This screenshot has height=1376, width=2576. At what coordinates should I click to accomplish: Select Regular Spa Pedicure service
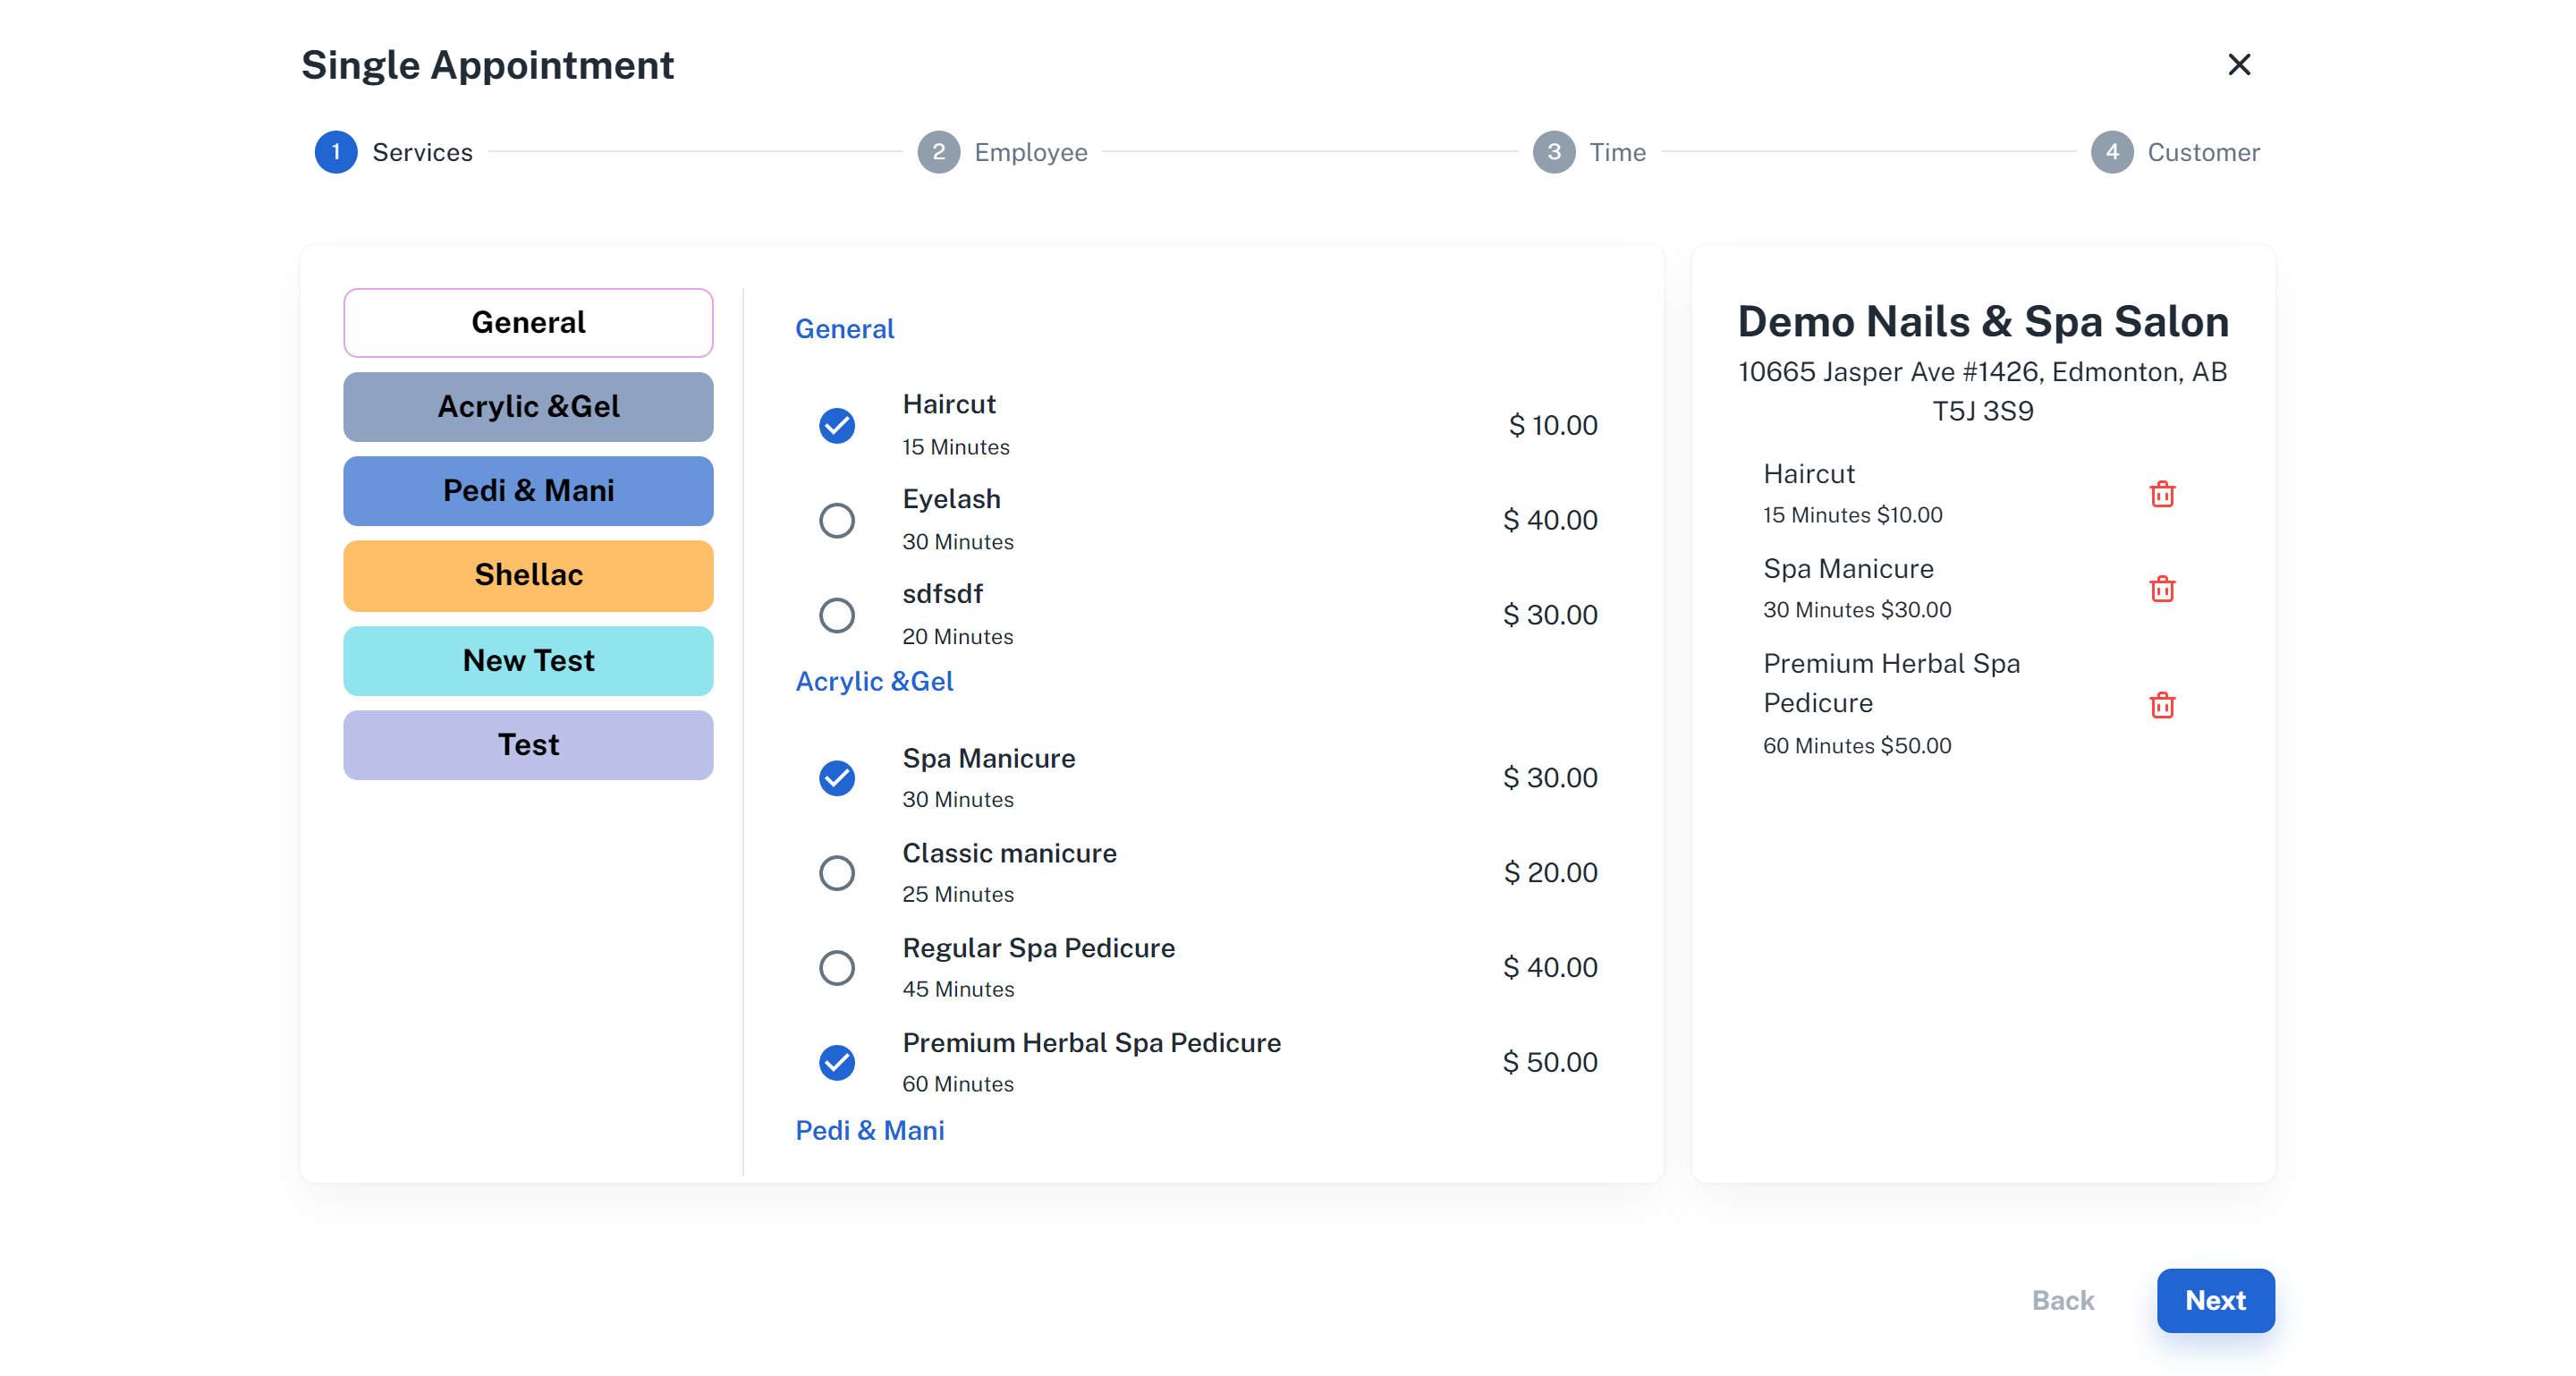click(x=837, y=968)
